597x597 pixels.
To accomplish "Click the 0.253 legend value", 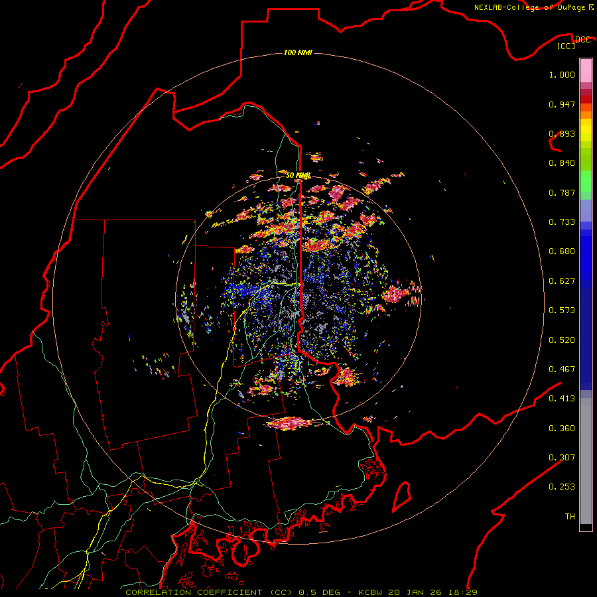I will [562, 487].
